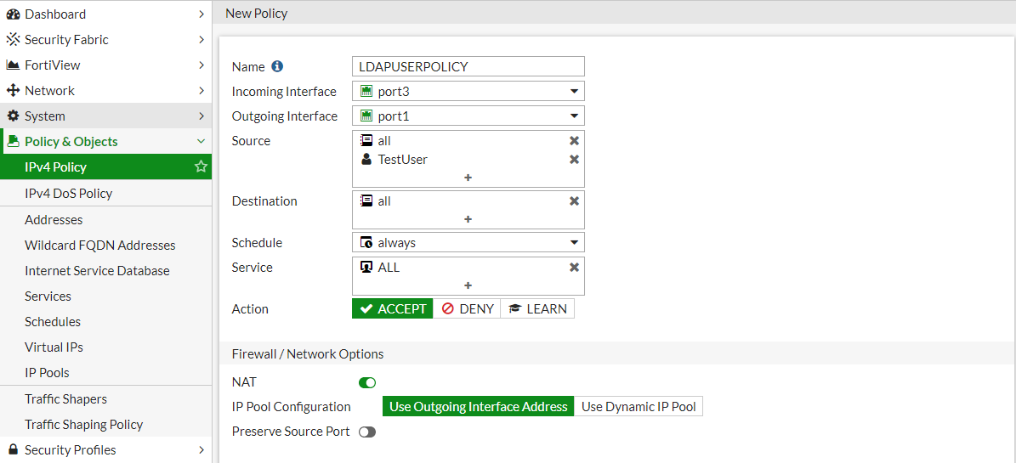Click the info icon beside Name

(x=277, y=66)
